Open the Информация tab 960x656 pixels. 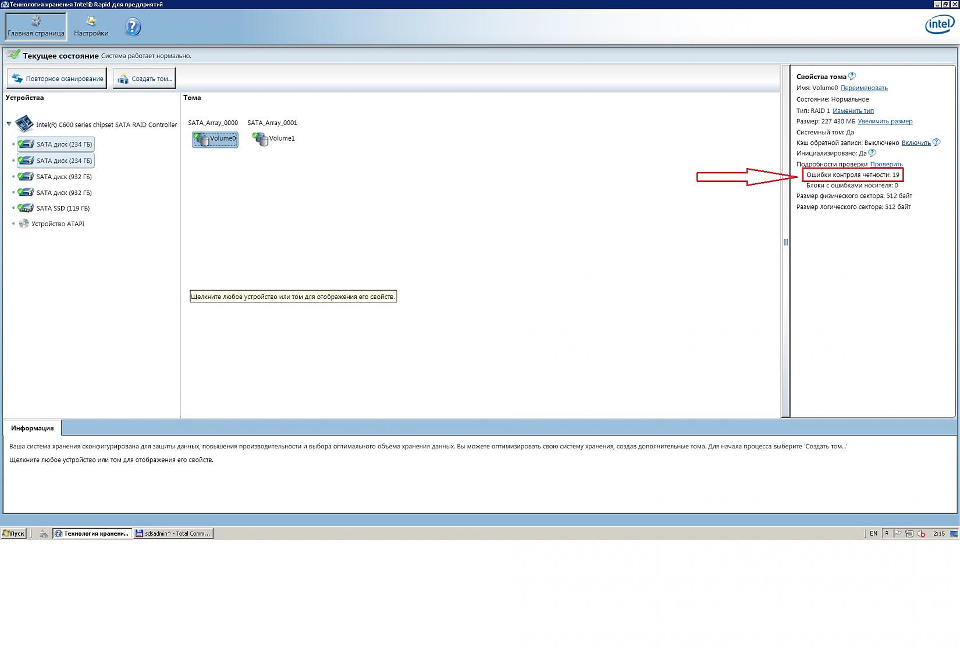33,428
